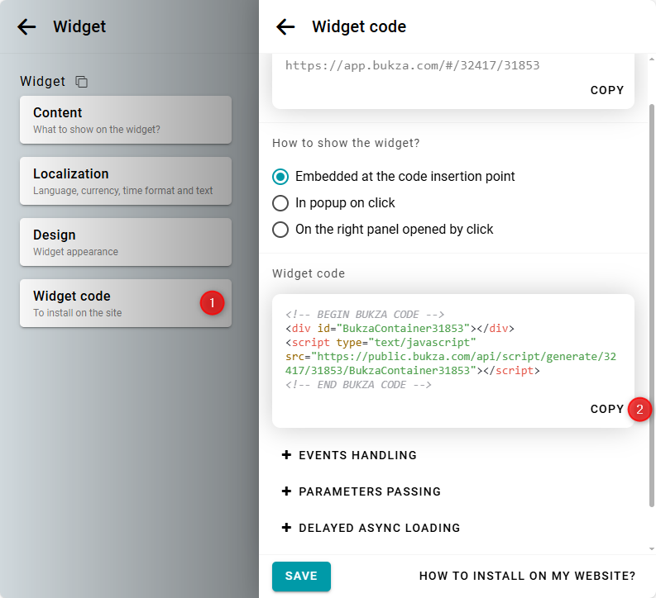The image size is (656, 598).
Task: Expand the Parameters Passing section
Action: (x=369, y=491)
